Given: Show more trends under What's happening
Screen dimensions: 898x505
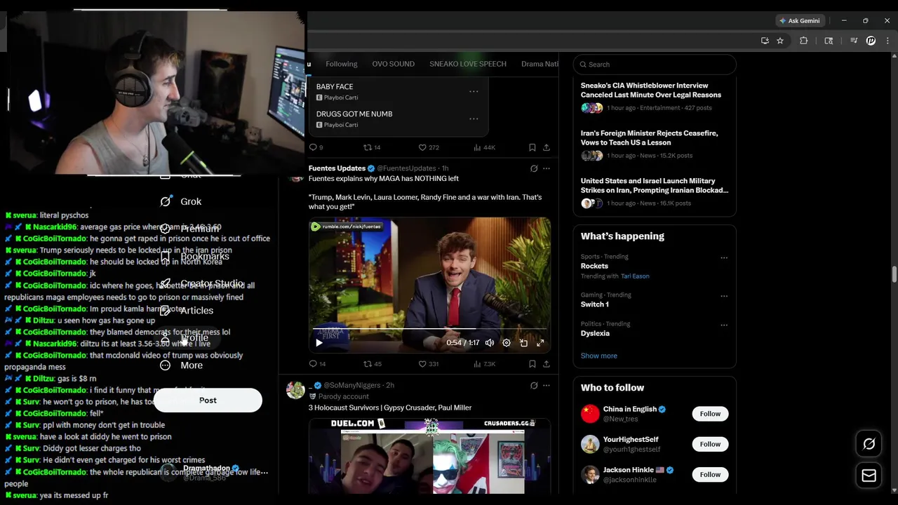Looking at the screenshot, I should coord(598,356).
